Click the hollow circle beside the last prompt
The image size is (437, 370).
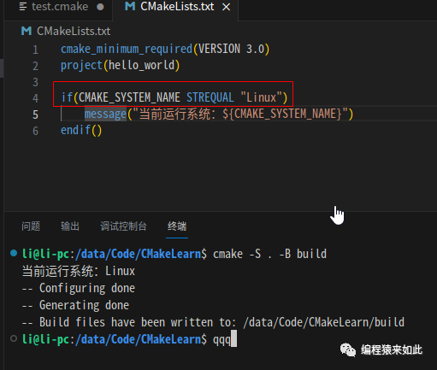pyautogui.click(x=14, y=338)
